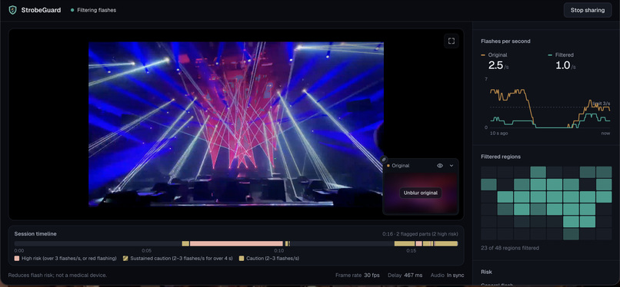
Task: Click the 'limit 3/s' chart label
Action: 601,104
